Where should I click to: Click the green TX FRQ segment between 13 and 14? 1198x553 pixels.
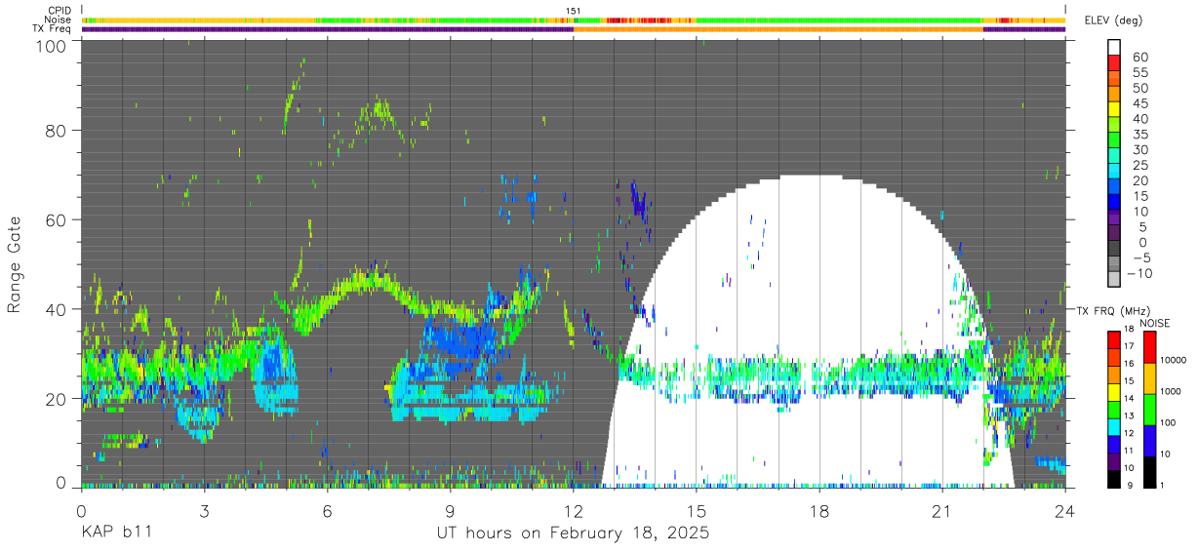coord(1114,409)
